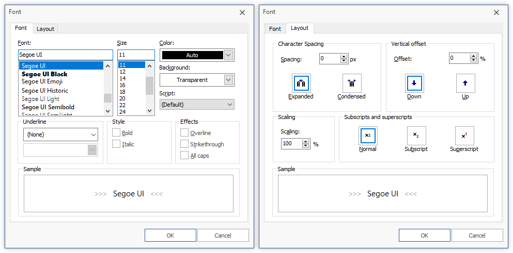This screenshot has height=253, width=513.
Task: Close the right Layout dialog
Action: [x=496, y=12]
